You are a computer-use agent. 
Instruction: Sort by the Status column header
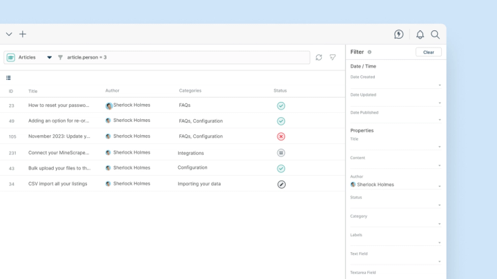(x=280, y=91)
